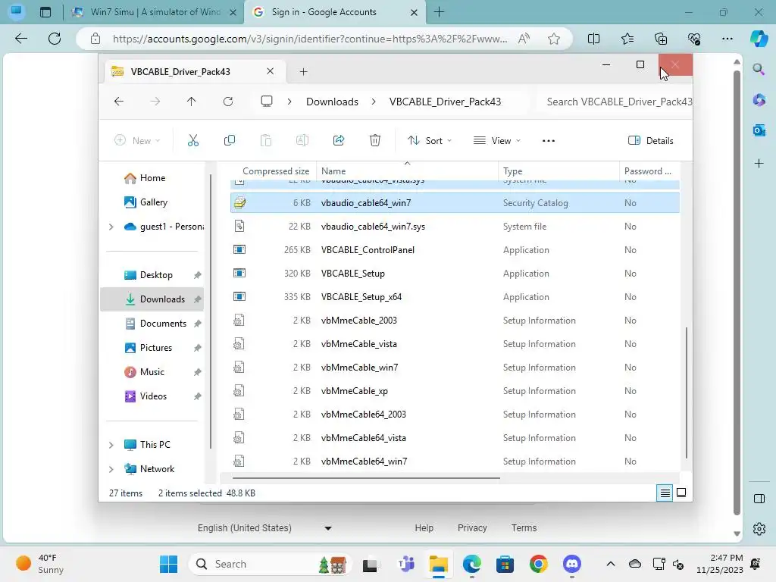Refresh the Explorer folder view
Image resolution: width=776 pixels, height=582 pixels.
coord(227,102)
